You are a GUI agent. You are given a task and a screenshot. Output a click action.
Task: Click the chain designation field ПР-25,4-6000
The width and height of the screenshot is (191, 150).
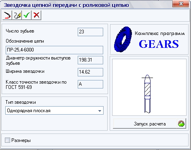tap(54, 50)
